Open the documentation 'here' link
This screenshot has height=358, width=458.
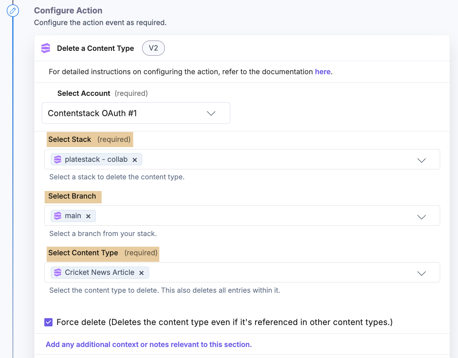323,72
